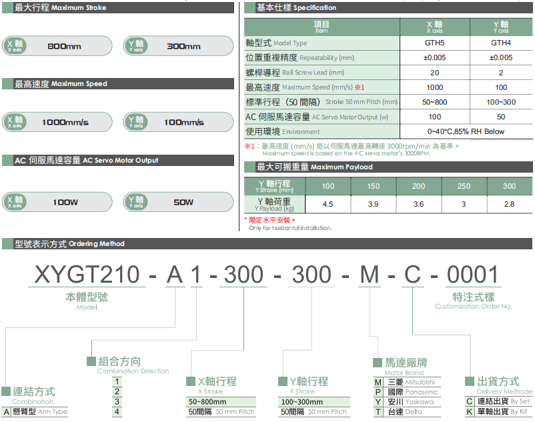Click the letter M in the model code
This screenshot has width=535, height=422.
click(370, 274)
